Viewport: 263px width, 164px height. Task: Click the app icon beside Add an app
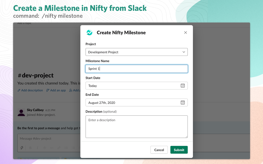coord(48,90)
